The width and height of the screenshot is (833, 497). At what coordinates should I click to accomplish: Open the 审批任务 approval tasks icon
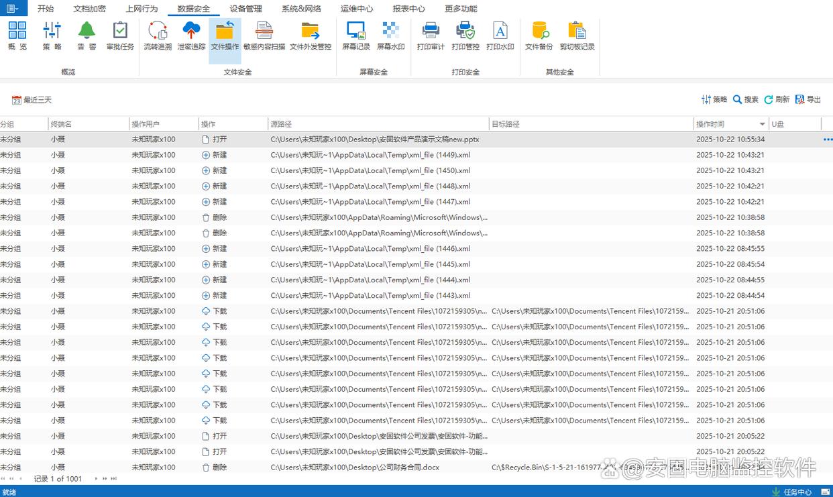(120, 36)
